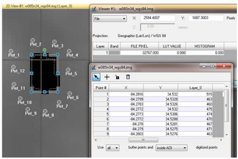This screenshot has width=238, height=159.
Task: Click the Z value field 0.00
Action: point(158,27)
